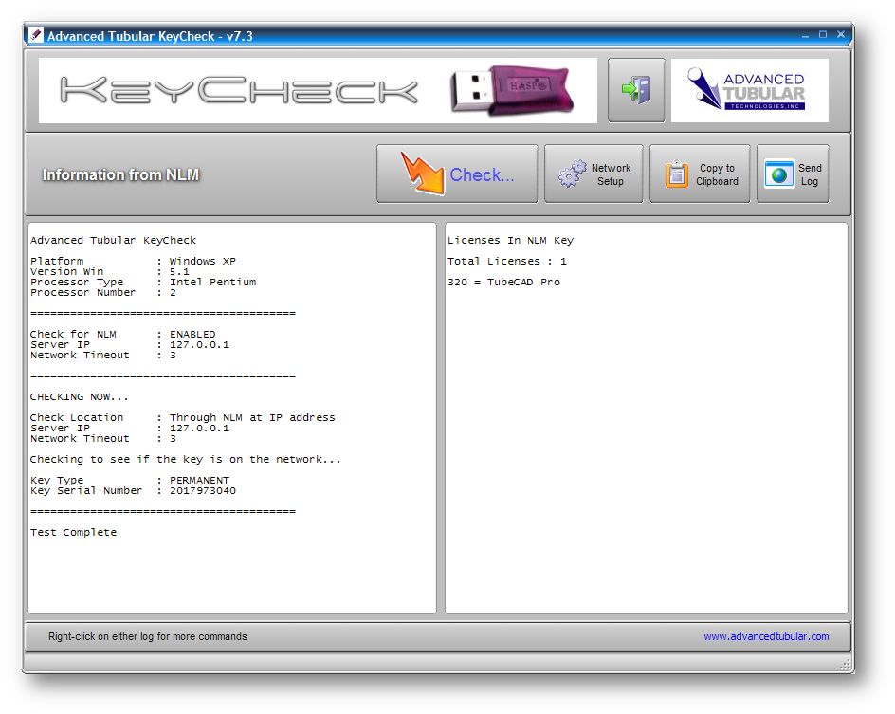895x714 pixels.
Task: Click the KeyCheck banner title
Action: click(239, 90)
